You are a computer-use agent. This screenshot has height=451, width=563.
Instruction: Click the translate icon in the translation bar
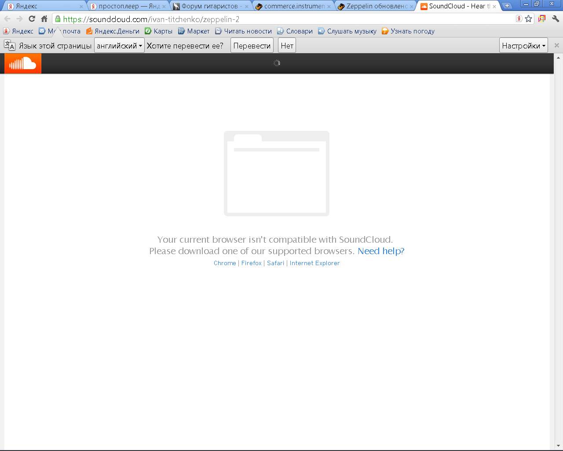[10, 45]
